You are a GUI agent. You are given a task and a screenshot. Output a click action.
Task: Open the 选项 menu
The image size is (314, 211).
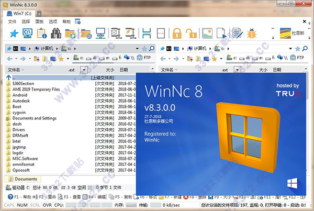[53, 21]
